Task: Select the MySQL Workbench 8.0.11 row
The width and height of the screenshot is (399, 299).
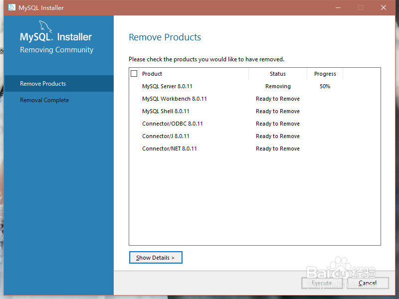Action: point(255,99)
